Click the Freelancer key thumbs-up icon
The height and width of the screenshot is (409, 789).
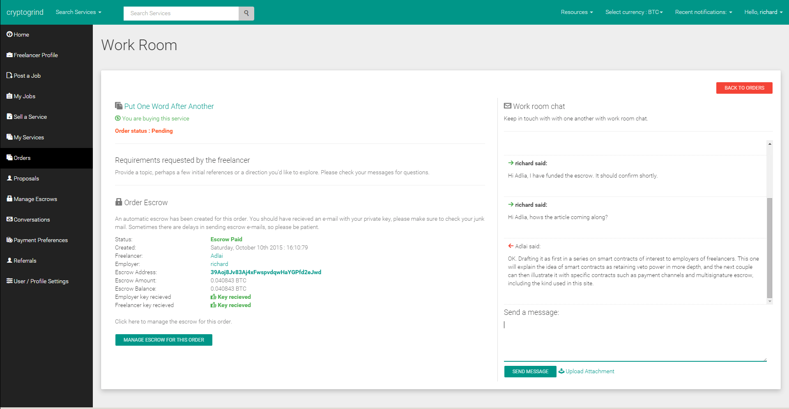click(x=213, y=305)
